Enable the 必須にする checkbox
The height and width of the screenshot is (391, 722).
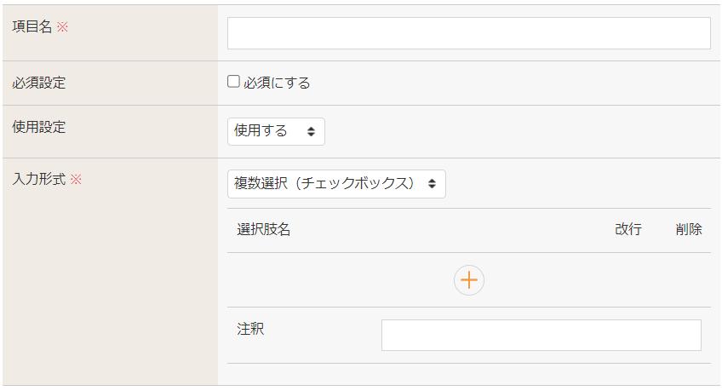[233, 82]
